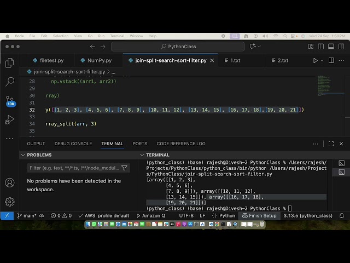Open the dropdown next to Copilot icon
This screenshot has height=263, width=350.
259,46
